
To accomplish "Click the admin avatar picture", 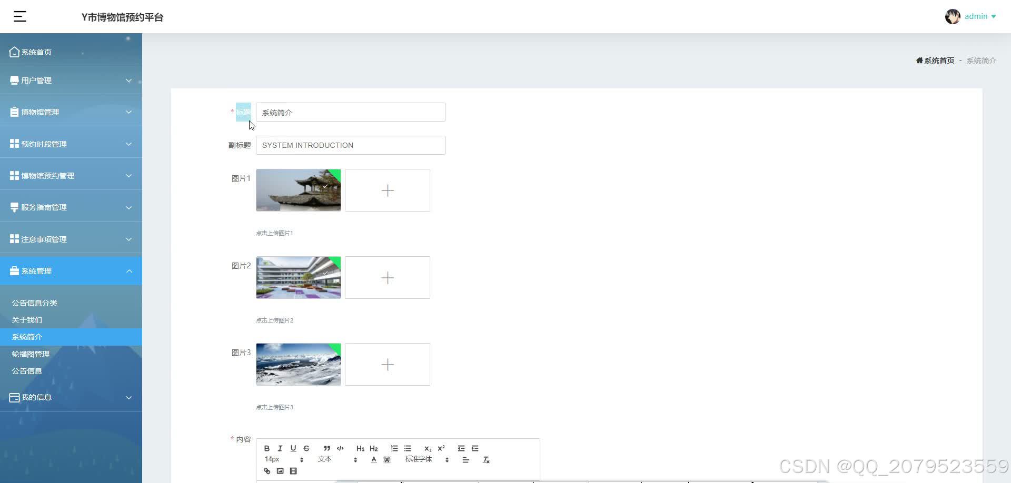I will click(953, 17).
